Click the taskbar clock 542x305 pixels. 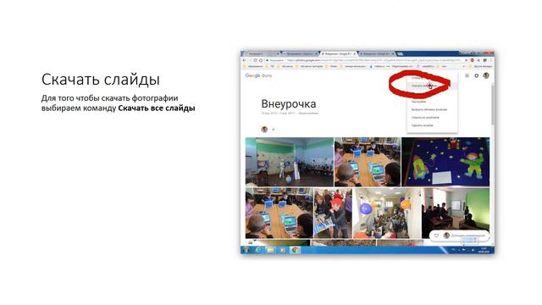(484, 250)
